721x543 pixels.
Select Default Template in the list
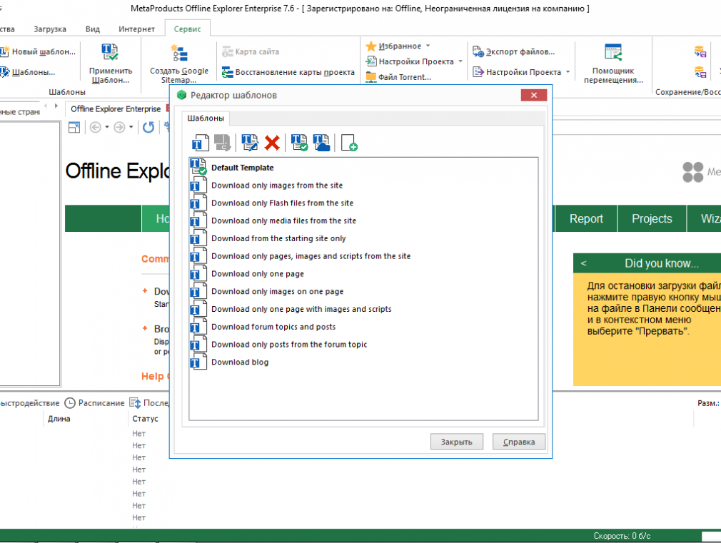click(363, 168)
